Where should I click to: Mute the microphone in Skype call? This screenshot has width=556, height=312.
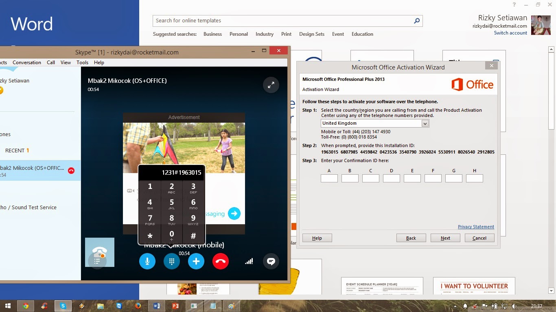tap(147, 261)
